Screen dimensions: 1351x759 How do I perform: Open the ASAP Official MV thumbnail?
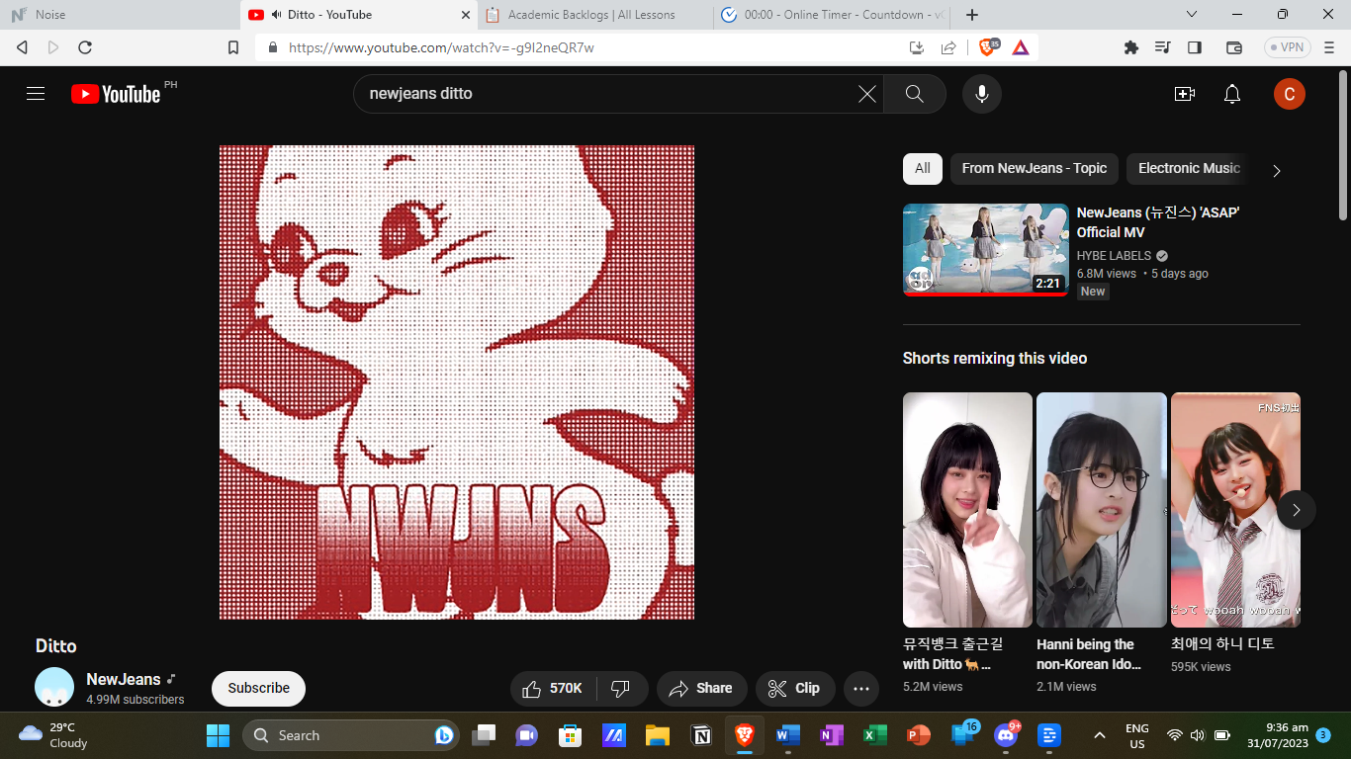[x=986, y=250]
